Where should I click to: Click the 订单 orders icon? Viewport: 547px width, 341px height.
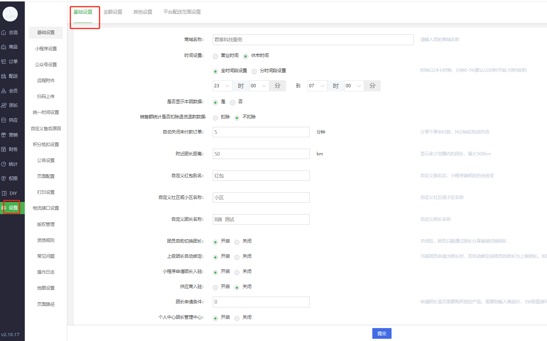(x=4, y=62)
